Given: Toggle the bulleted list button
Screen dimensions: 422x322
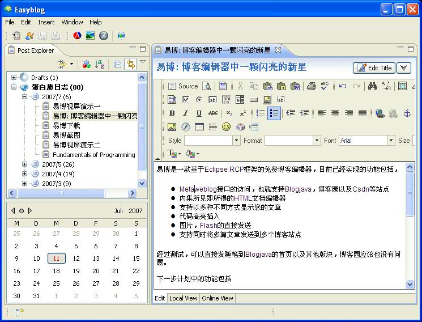Looking at the screenshot, I should (x=274, y=113).
